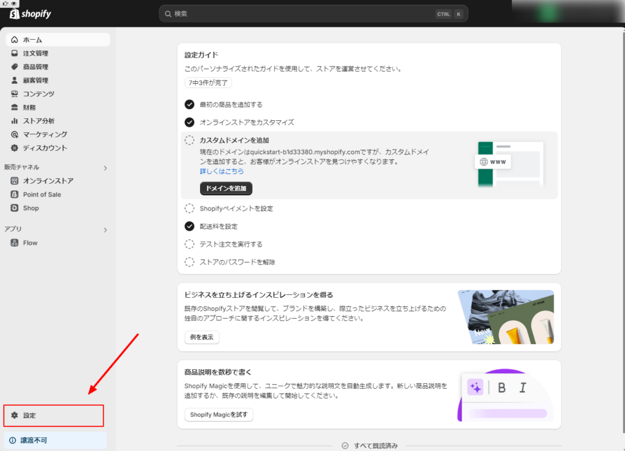Viewport: 625px width, 451px height.
Task: Click the 7中3件が完了 progress badge
Action: (x=208, y=83)
